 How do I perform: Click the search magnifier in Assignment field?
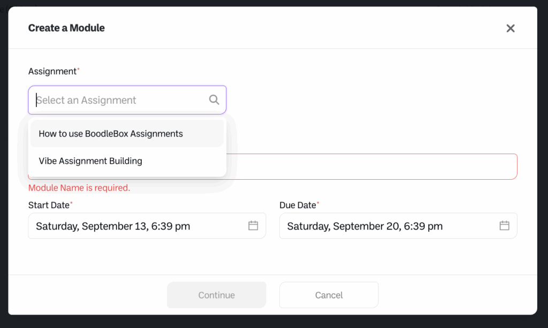(x=214, y=100)
